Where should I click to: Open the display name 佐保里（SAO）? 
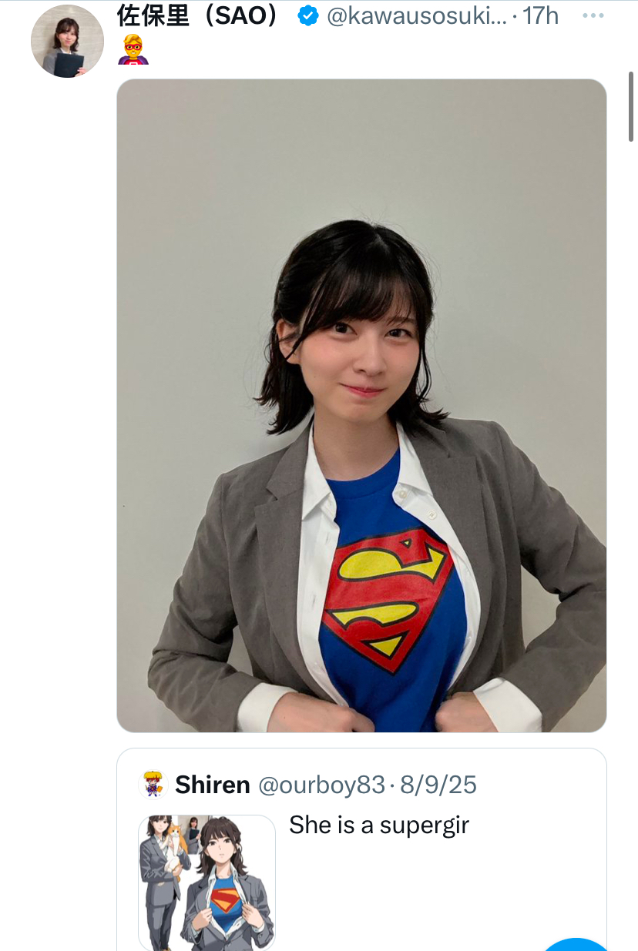pos(197,15)
